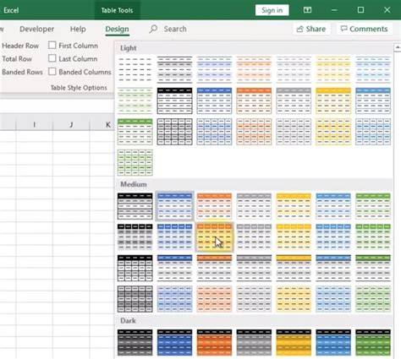Apply the blue Medium style with highlighted border

174,206
